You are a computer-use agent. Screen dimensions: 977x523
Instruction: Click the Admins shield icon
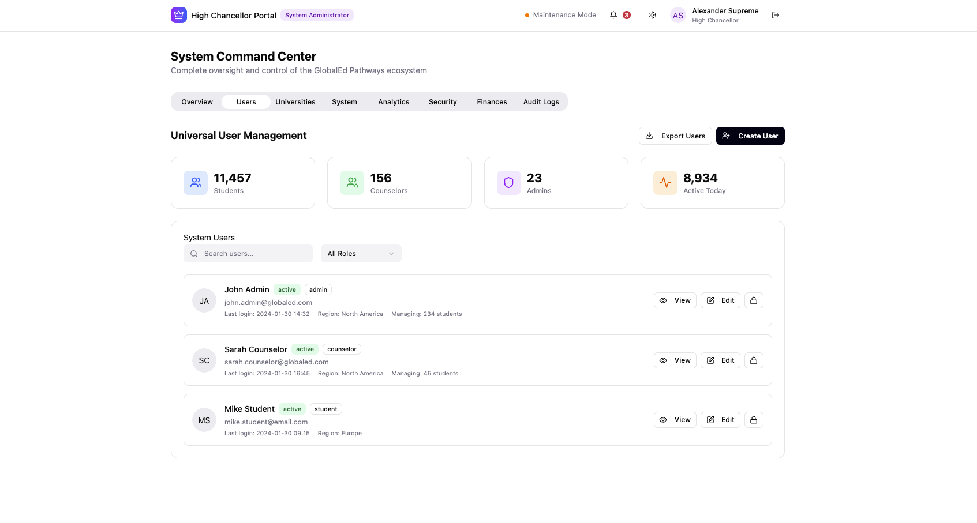pos(508,183)
